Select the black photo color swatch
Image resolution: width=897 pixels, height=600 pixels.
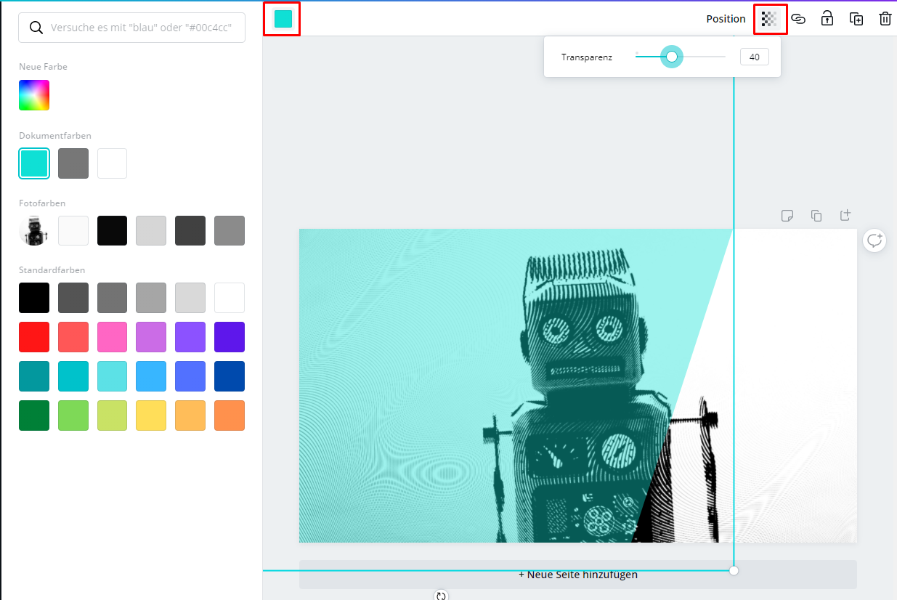[x=112, y=230]
